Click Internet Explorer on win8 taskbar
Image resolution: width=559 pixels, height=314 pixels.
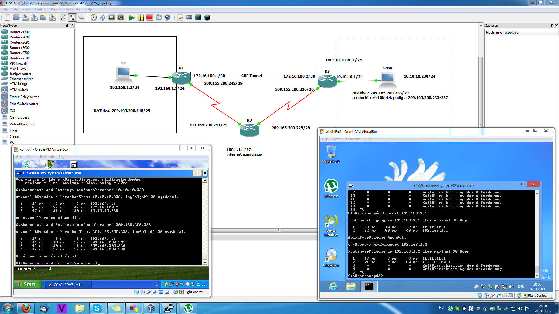click(333, 286)
